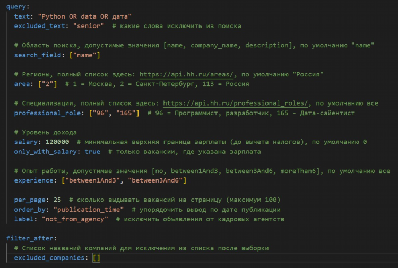
Task: Click the "senior" string value
Action: coord(89,26)
